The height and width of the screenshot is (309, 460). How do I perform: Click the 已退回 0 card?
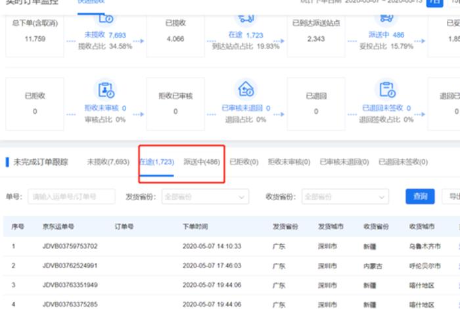316,104
